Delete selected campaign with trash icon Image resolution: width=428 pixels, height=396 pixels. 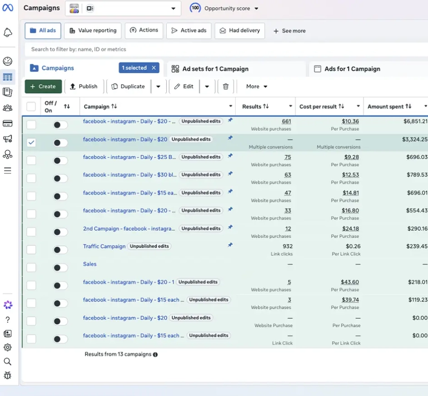point(226,87)
